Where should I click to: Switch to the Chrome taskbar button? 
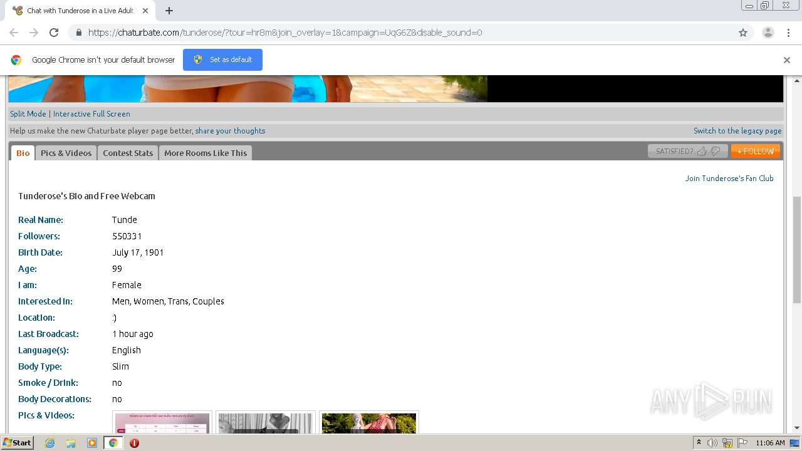pyautogui.click(x=113, y=443)
